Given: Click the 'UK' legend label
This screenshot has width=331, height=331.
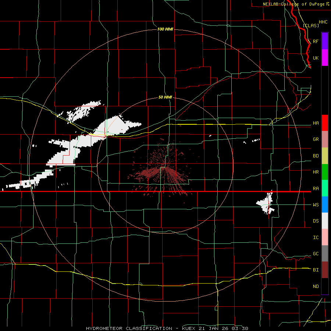Looking at the screenshot, I should [316, 58].
